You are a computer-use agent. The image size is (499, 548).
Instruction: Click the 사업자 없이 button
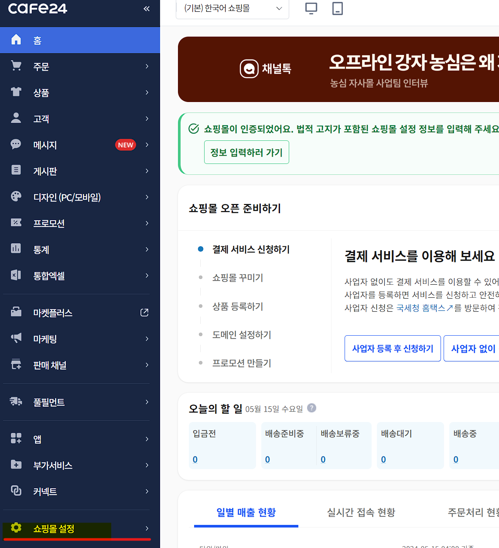472,348
